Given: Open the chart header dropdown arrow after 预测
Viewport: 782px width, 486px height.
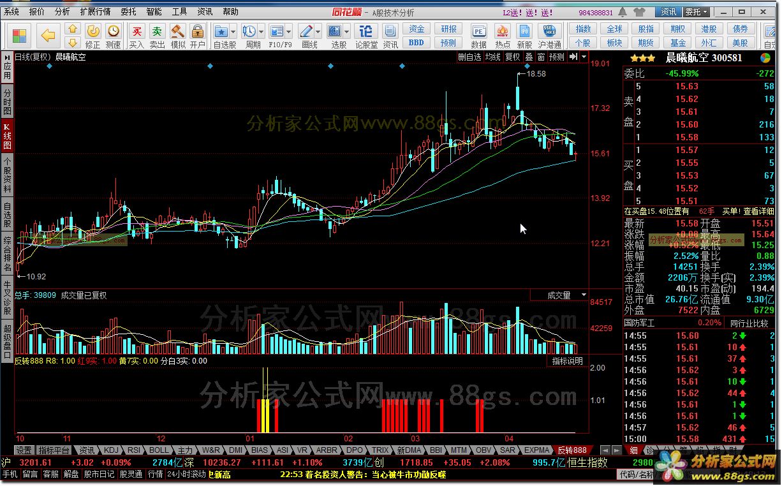Looking at the screenshot, I should [584, 57].
